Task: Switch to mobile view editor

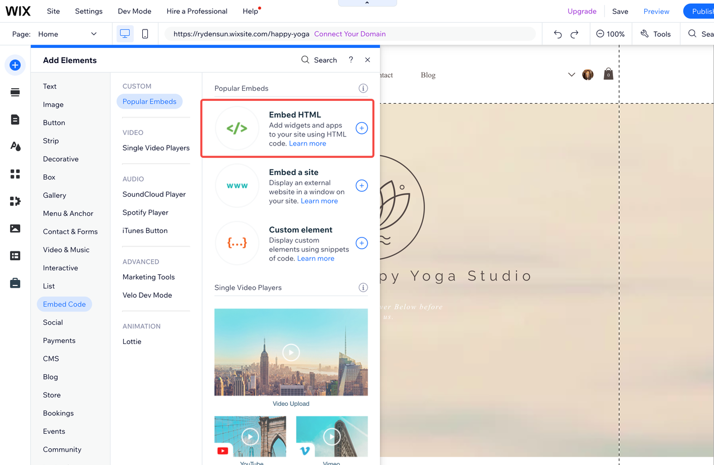Action: (x=145, y=34)
